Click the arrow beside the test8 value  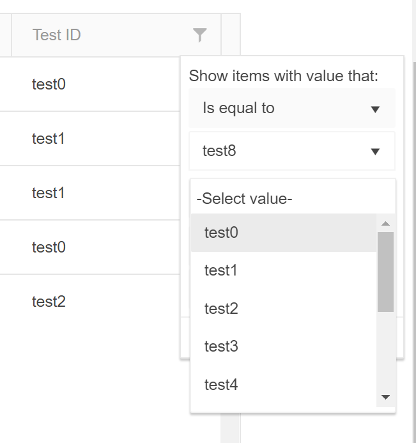click(375, 152)
